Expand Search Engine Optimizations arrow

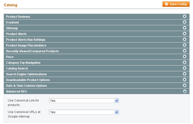[184, 74]
